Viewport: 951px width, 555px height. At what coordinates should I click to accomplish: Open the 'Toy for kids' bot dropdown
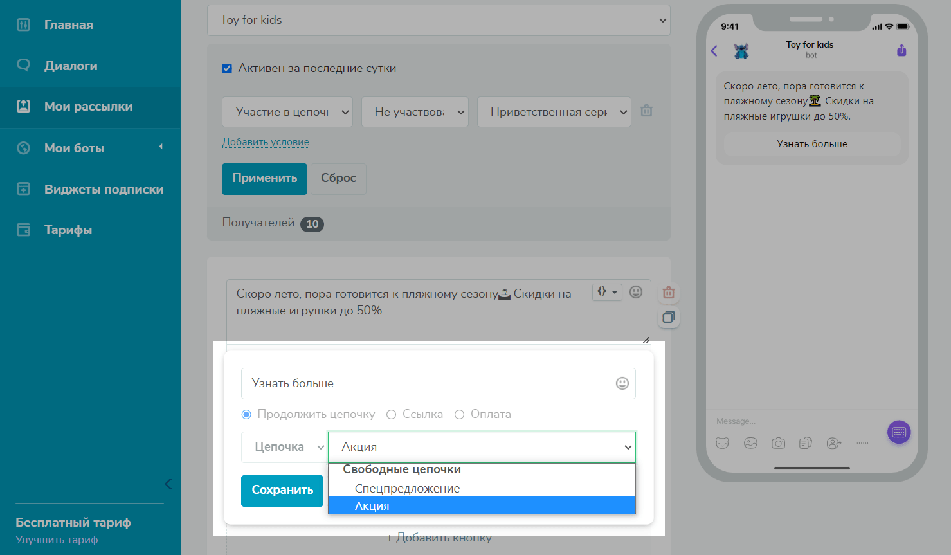(439, 20)
